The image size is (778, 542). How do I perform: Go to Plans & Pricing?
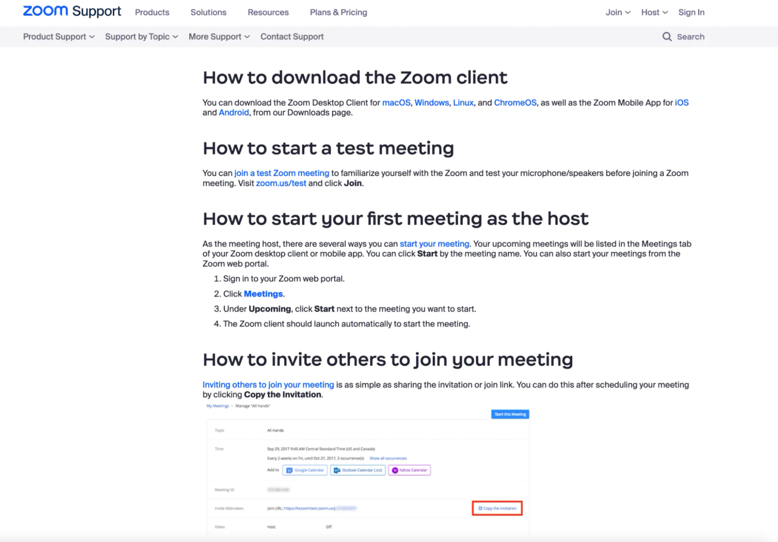pos(339,12)
